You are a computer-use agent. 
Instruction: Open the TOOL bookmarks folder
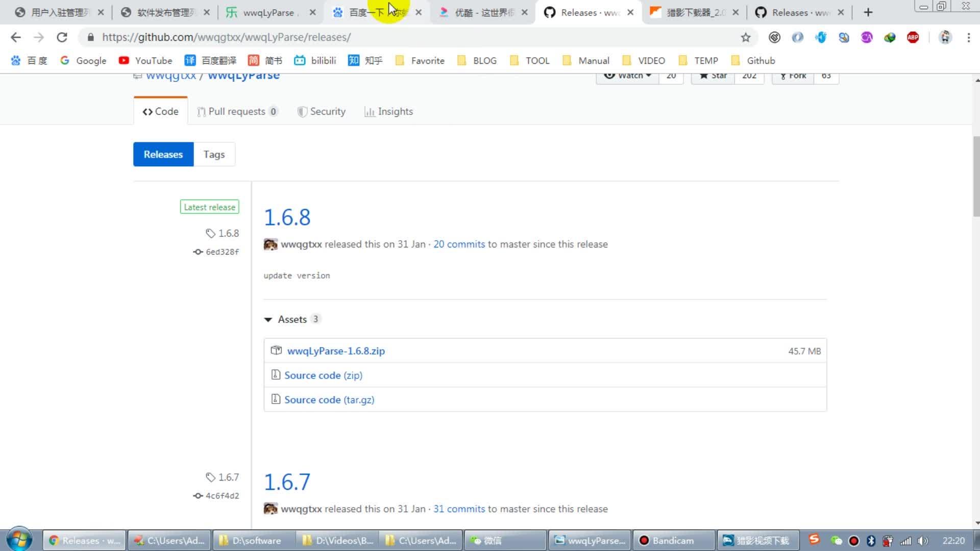tap(530, 61)
